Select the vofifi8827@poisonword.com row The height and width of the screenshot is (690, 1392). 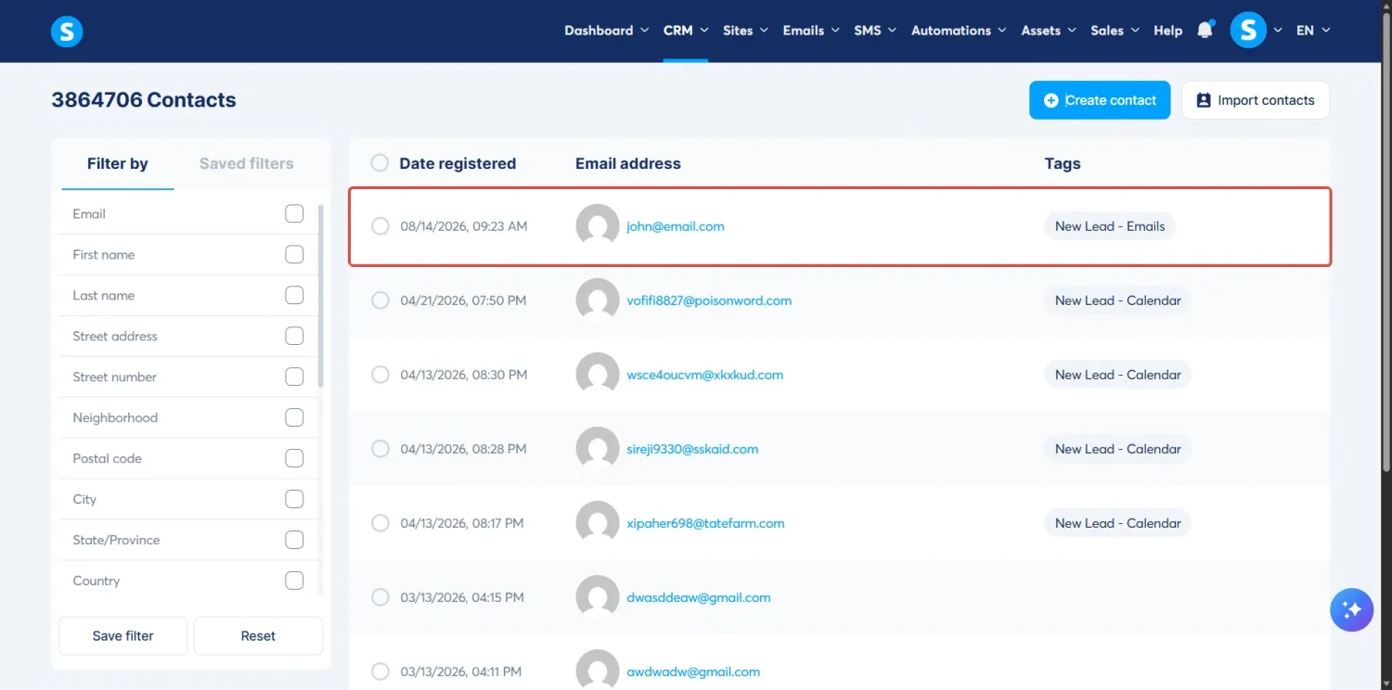point(380,300)
